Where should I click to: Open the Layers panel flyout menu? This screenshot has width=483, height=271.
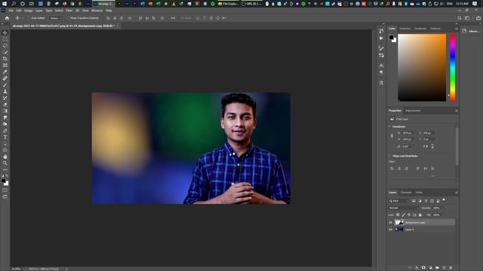coord(456,193)
